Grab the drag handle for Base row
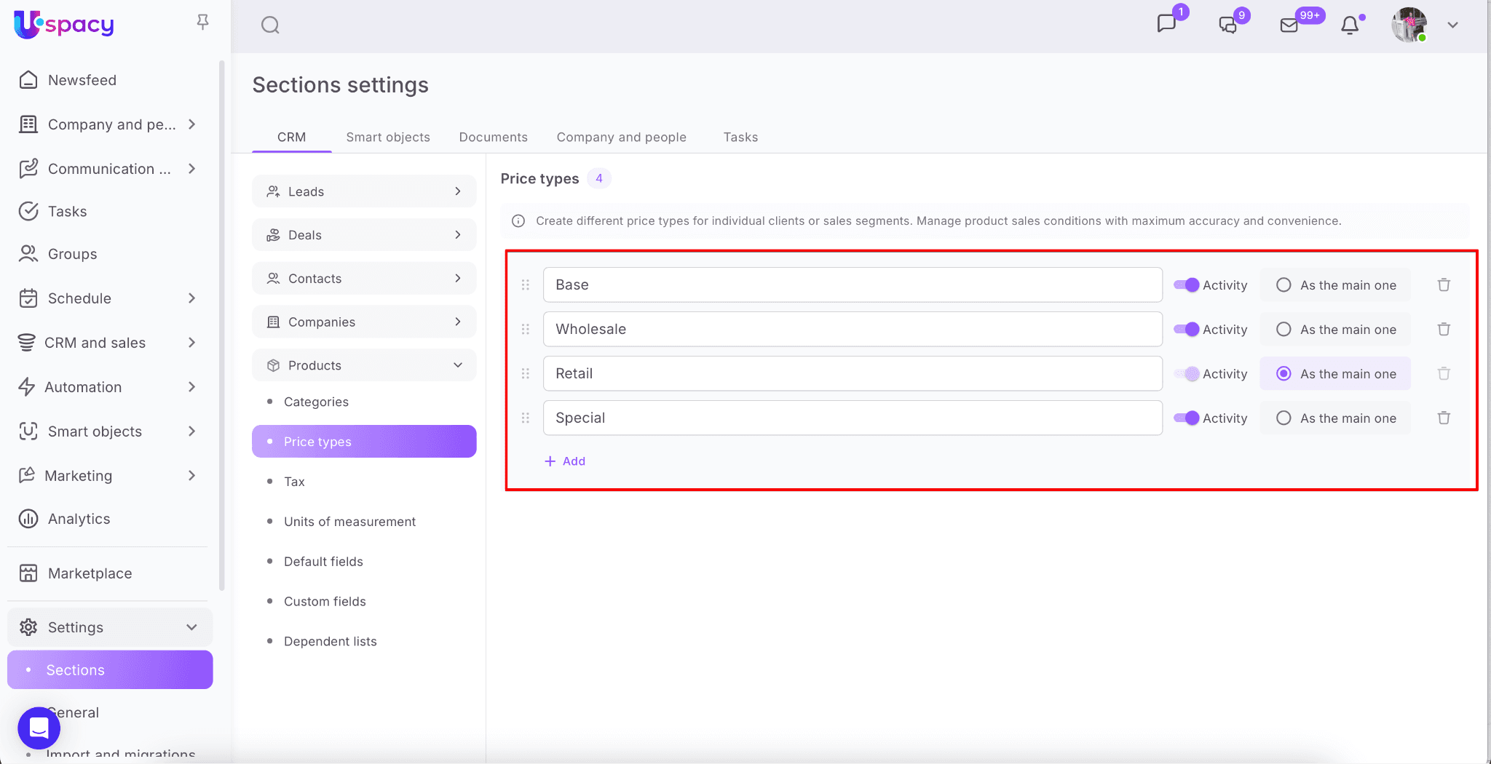Screen dimensions: 1491x764 526,285
